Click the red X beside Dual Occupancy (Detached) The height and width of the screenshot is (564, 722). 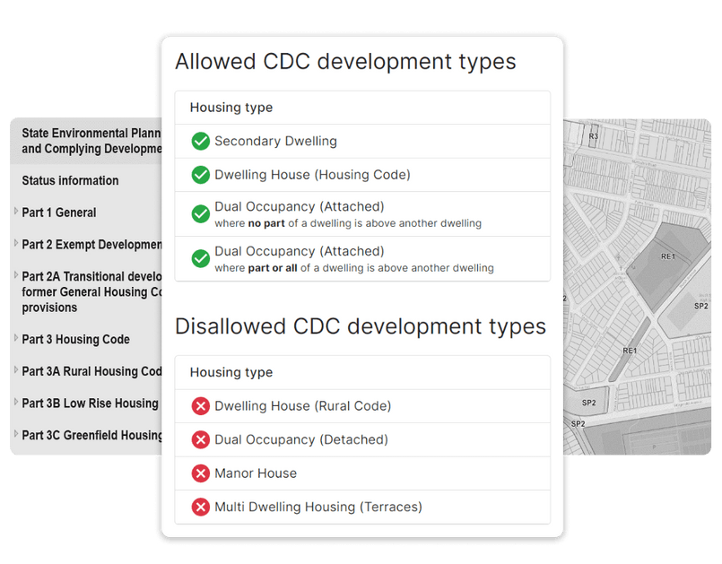(x=200, y=439)
